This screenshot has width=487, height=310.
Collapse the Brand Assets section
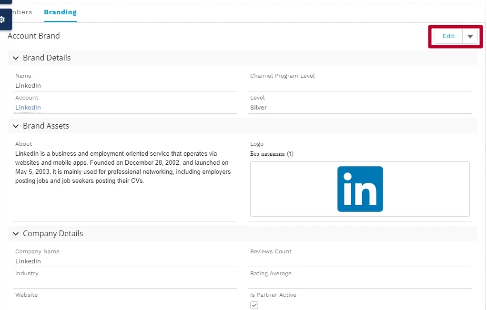16,126
